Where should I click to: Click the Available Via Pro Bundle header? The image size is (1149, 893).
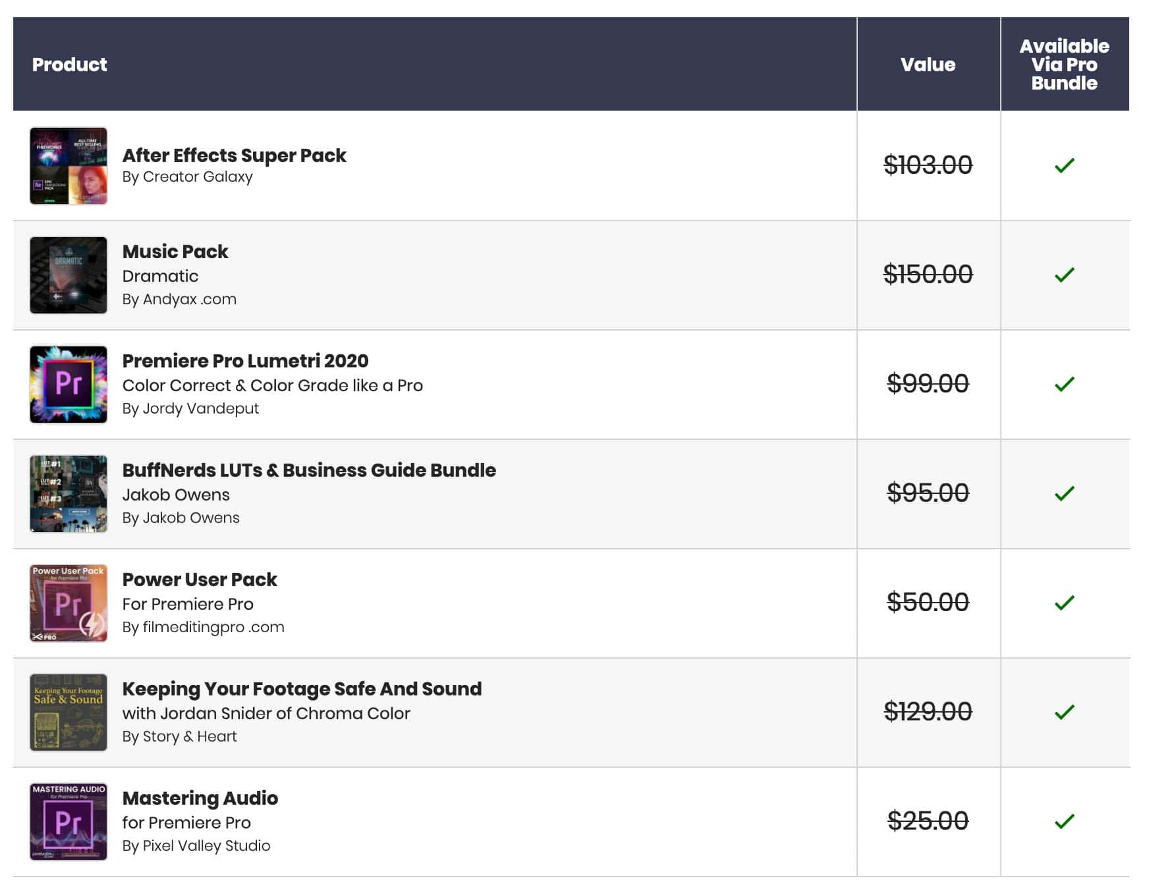[1063, 65]
